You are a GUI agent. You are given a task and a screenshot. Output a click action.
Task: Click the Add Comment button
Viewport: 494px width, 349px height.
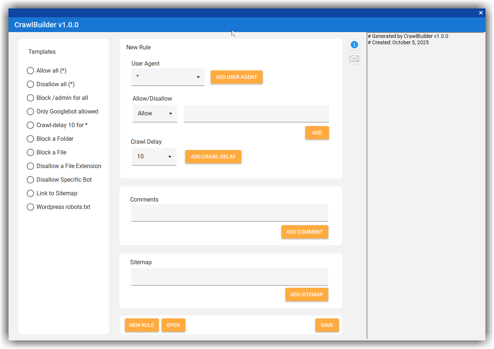[304, 232]
